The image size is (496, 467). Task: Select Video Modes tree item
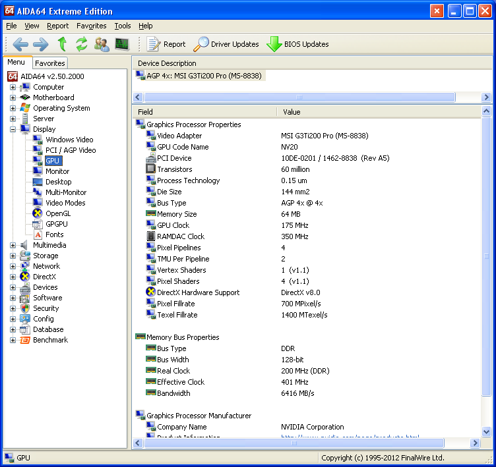tap(65, 203)
